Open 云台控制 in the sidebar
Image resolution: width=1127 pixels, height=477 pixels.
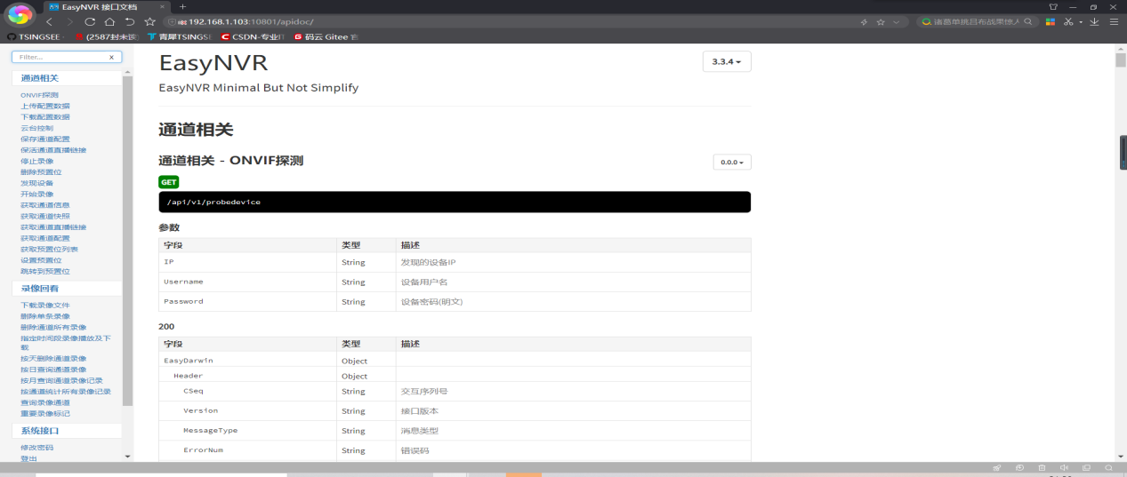pyautogui.click(x=36, y=128)
